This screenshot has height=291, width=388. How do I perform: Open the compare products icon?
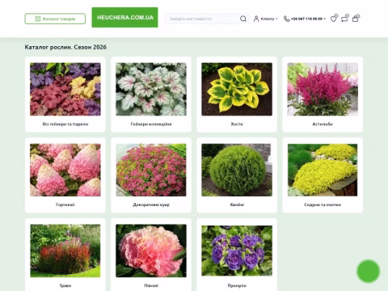(344, 19)
